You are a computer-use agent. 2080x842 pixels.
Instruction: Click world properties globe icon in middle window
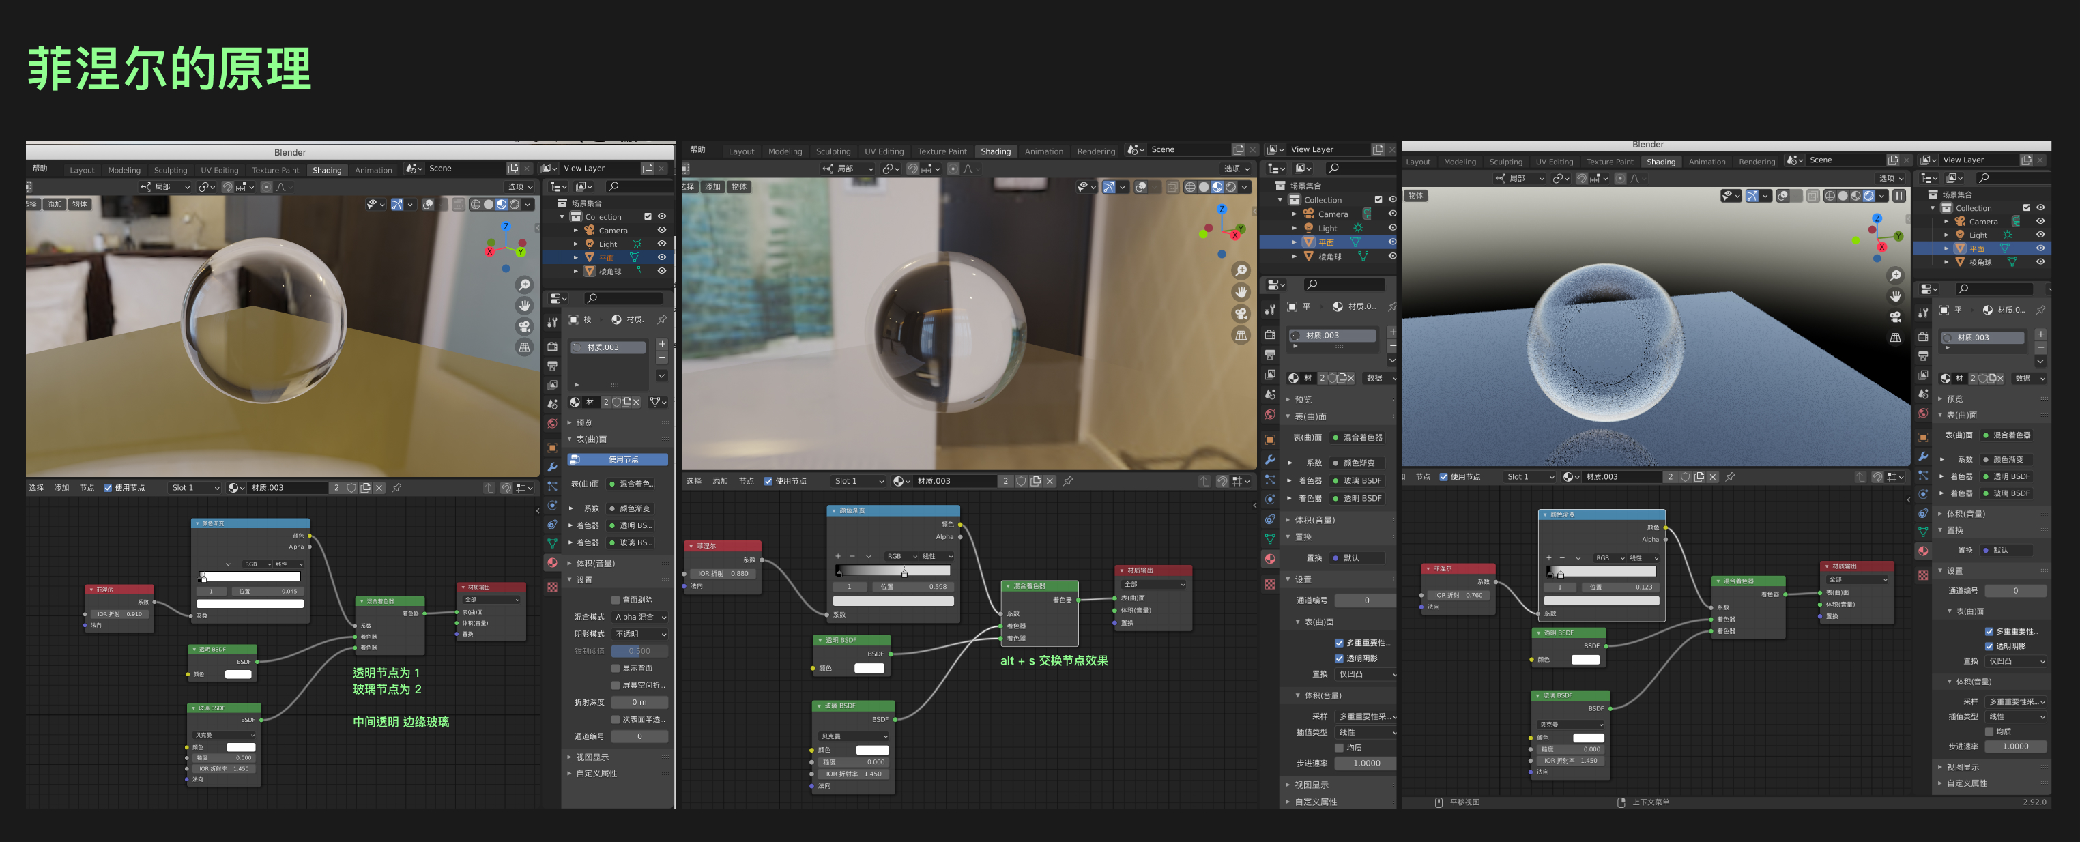pos(1270,415)
